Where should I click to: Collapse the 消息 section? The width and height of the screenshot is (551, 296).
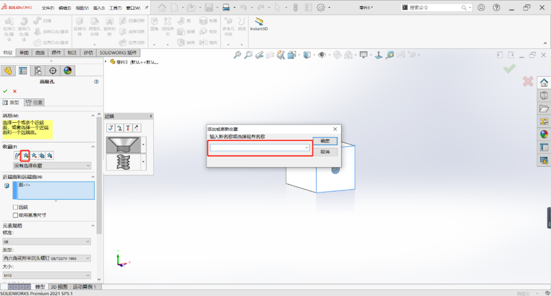point(93,115)
